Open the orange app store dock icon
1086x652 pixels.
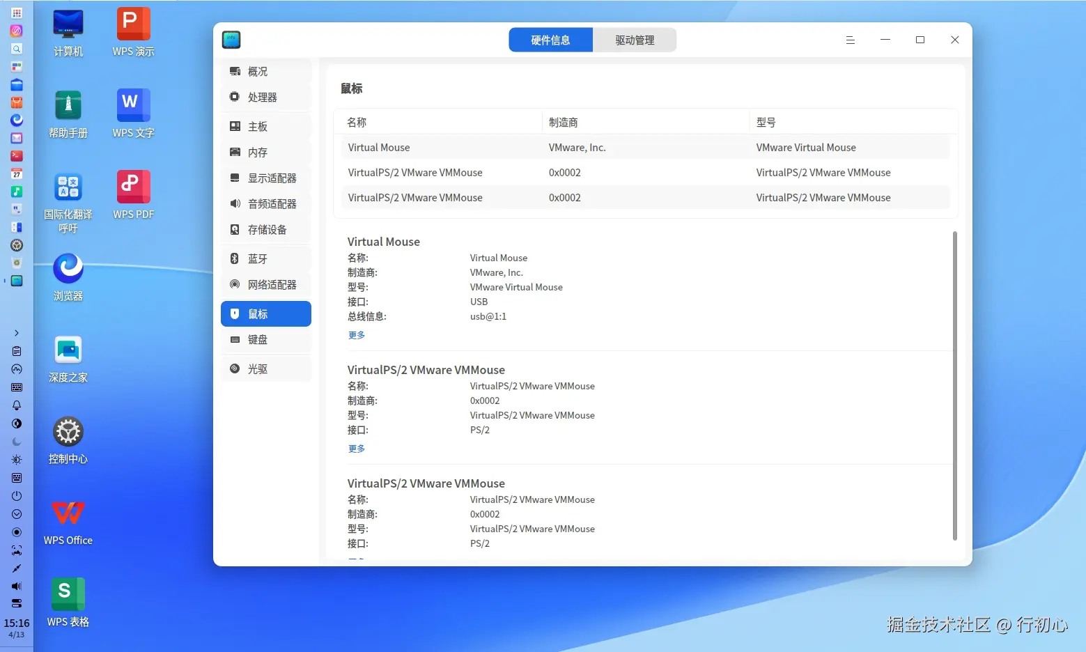pos(17,102)
